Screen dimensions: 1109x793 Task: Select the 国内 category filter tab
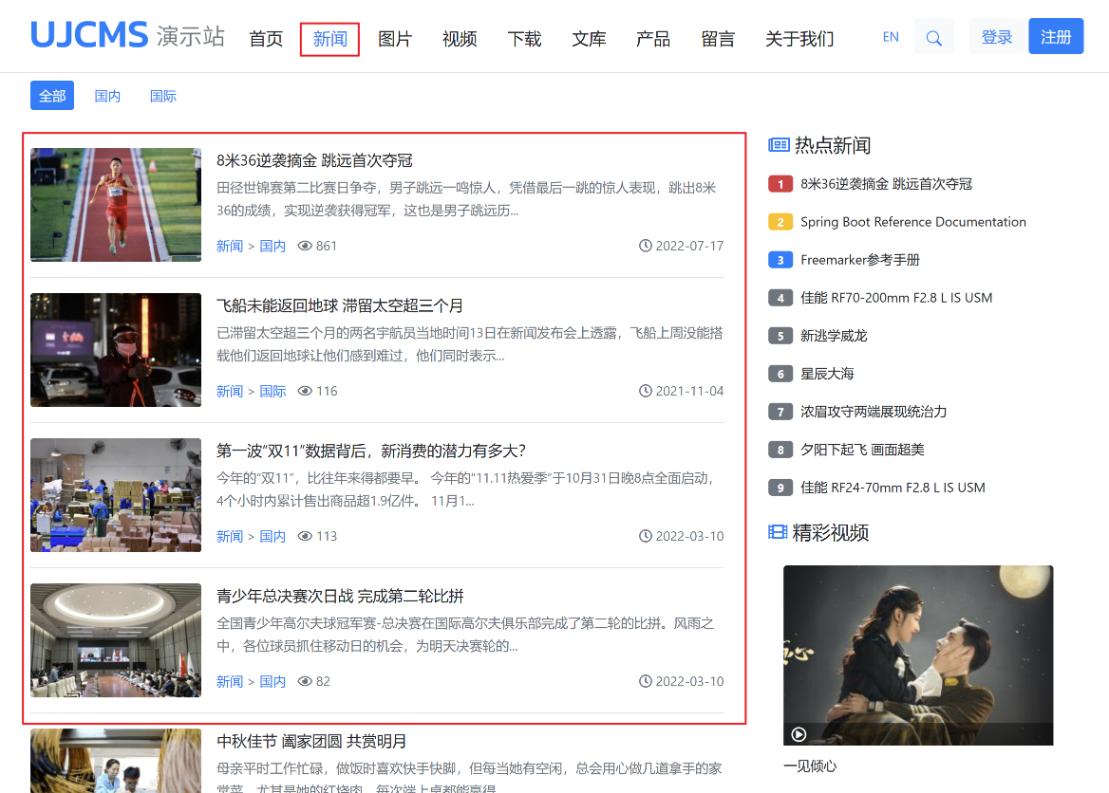coord(107,96)
